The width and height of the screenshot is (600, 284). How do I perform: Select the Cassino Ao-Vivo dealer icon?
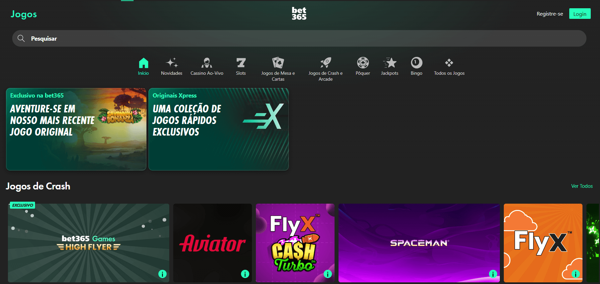(x=207, y=62)
